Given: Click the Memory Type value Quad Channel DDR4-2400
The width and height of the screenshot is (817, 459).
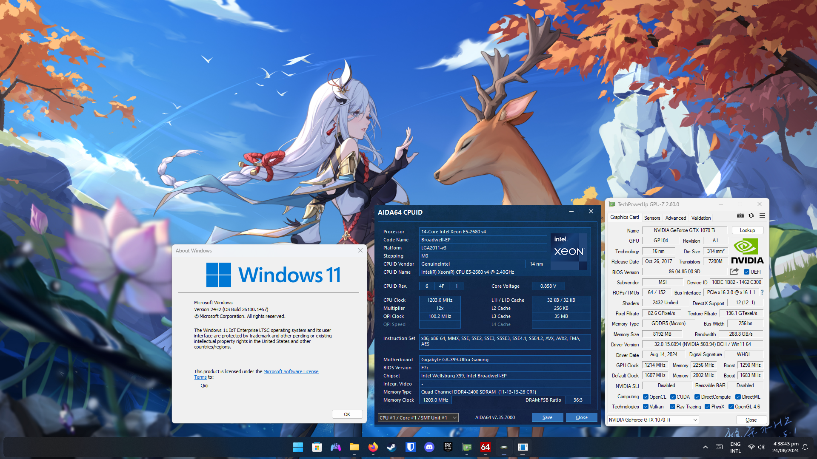Looking at the screenshot, I should (505, 392).
